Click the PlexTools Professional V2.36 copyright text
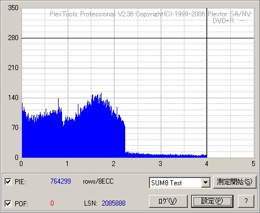Image resolution: width=260 pixels, height=213 pixels. [x=150, y=14]
